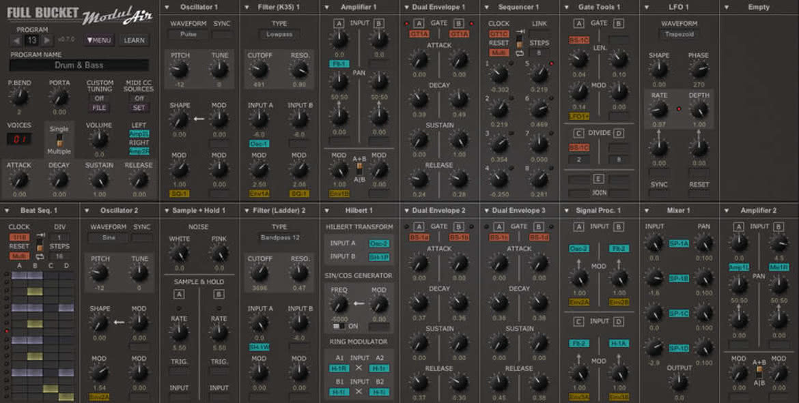The height and width of the screenshot is (403, 799).
Task: Select input C box in Signal Proc. 1
Action: click(578, 322)
